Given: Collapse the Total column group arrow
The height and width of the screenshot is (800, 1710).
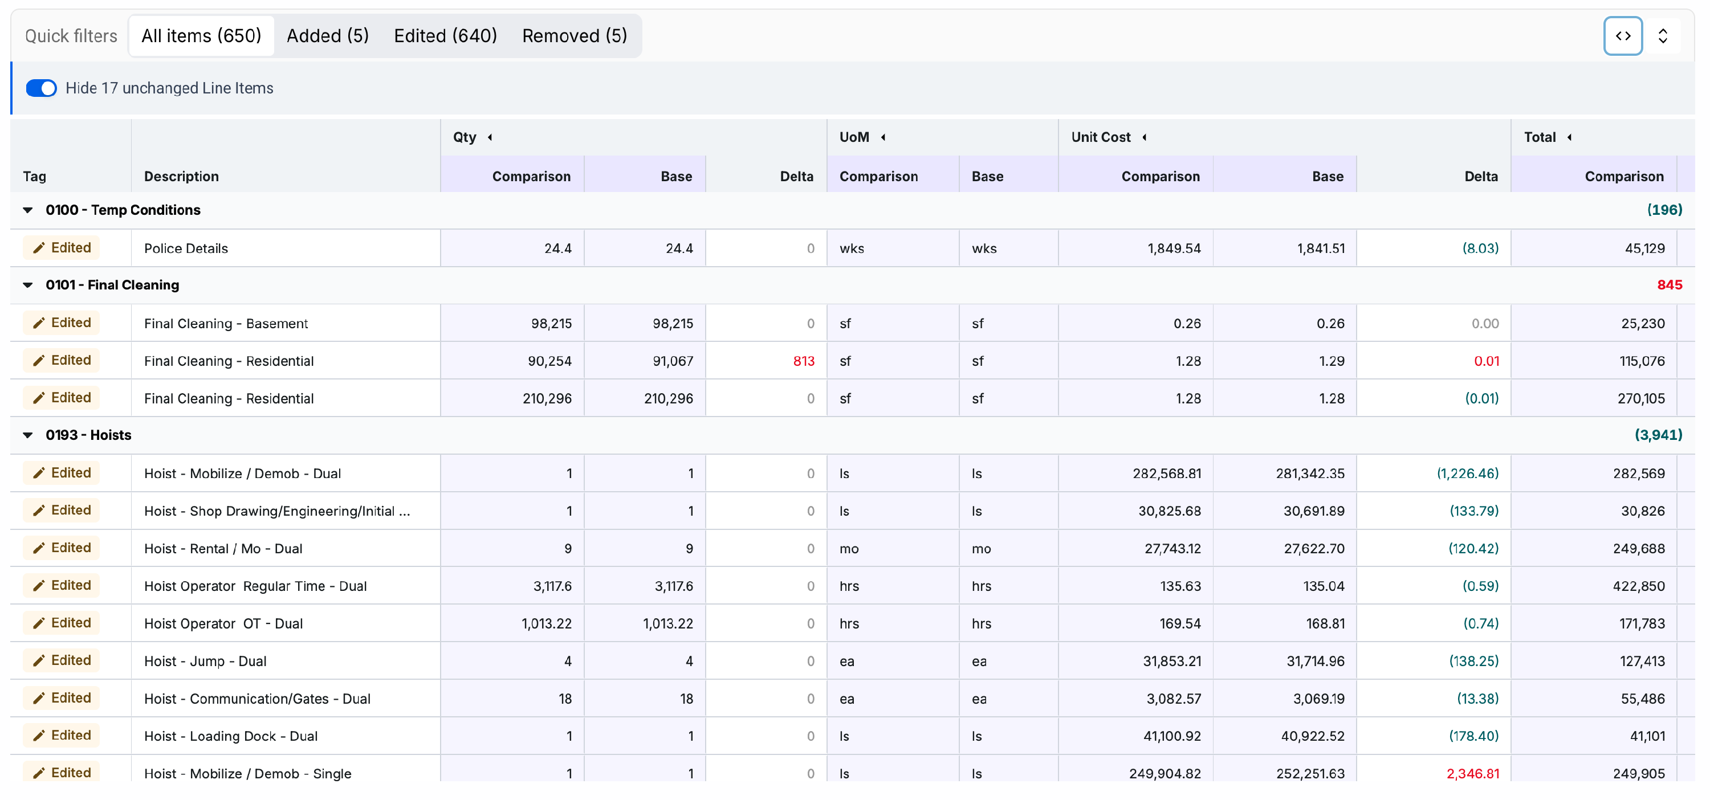Looking at the screenshot, I should pos(1569,137).
